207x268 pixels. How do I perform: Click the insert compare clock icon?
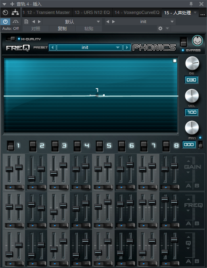click(6, 12)
